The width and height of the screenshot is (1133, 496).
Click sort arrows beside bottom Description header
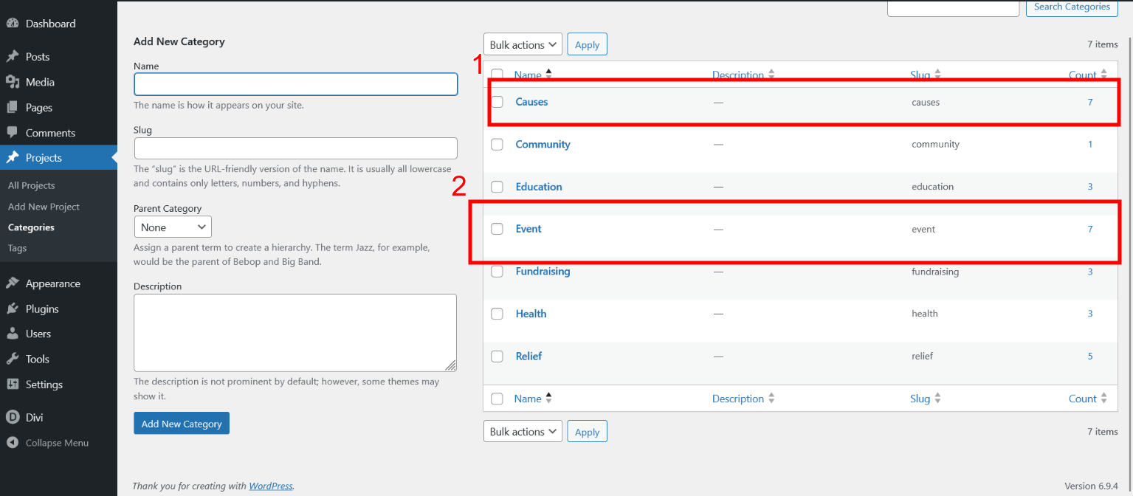click(x=771, y=399)
